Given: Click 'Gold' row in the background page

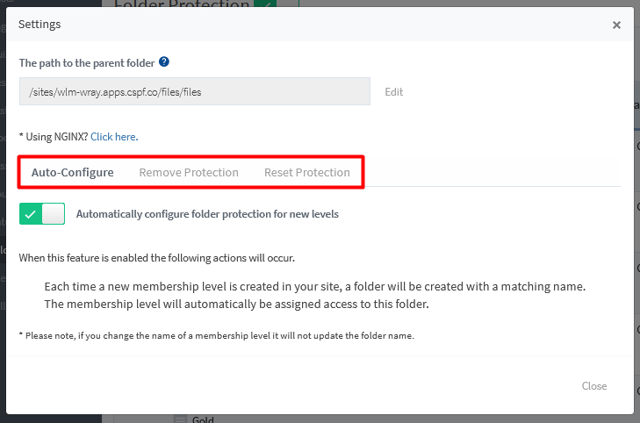Looking at the screenshot, I should 203,419.
